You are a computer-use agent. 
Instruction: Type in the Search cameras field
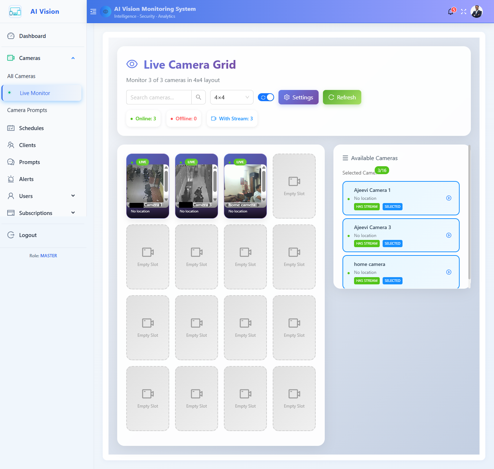(159, 97)
